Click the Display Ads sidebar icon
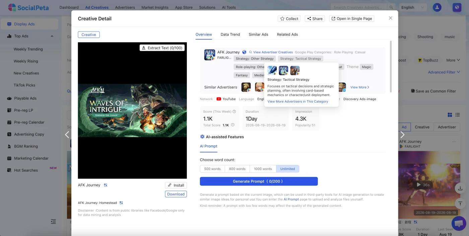Image resolution: width=469 pixels, height=236 pixels. (9, 24)
